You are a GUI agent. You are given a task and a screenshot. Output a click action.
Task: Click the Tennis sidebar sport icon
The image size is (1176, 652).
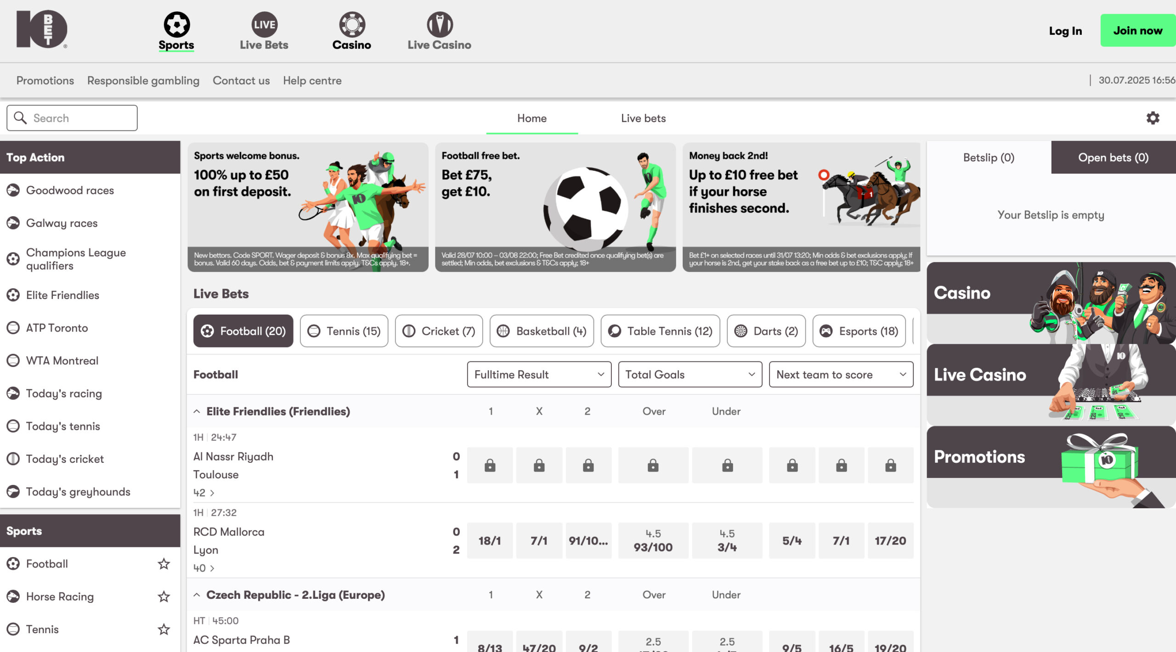click(13, 629)
